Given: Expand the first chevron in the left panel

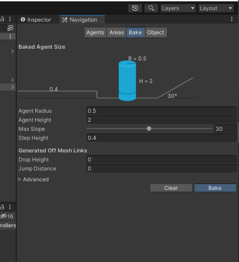Looking at the screenshot, I should [13, 51].
